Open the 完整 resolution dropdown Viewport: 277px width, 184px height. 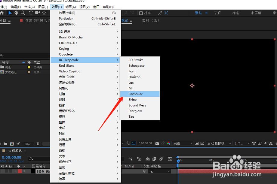pos(183,143)
